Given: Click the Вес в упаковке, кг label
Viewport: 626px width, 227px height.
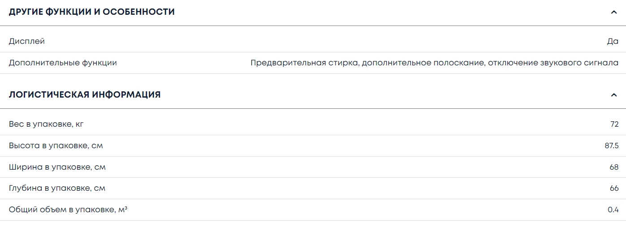Looking at the screenshot, I should pyautogui.click(x=46, y=124).
